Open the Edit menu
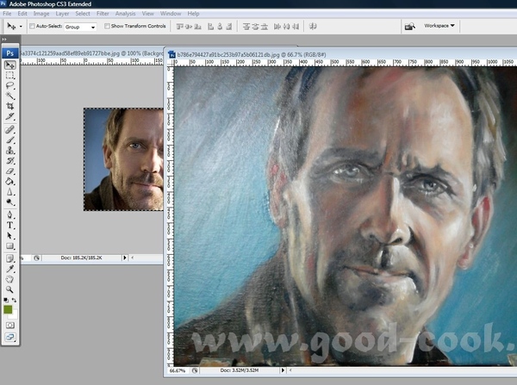517x385 pixels. 22,14
